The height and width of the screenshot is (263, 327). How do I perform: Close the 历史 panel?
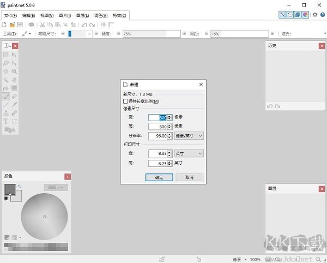point(322,46)
